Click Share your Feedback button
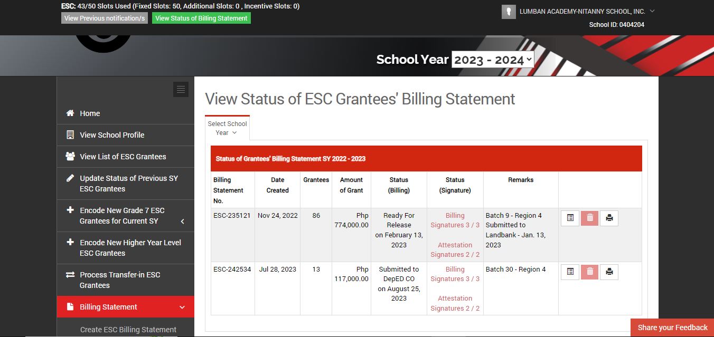Image resolution: width=714 pixels, height=337 pixels. point(672,328)
